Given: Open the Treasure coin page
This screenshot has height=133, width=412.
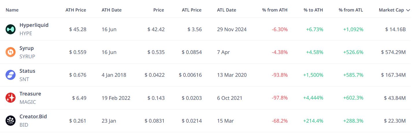Looking at the screenshot, I should pyautogui.click(x=30, y=94).
